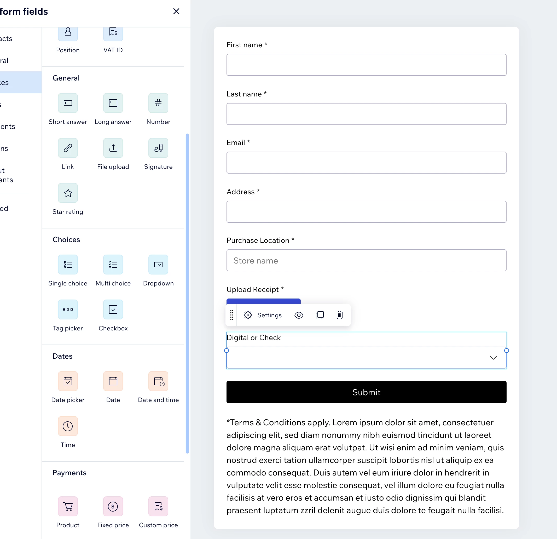Viewport: 557px width, 539px height.
Task: Click the blue Upload Receipt button
Action: tap(263, 301)
